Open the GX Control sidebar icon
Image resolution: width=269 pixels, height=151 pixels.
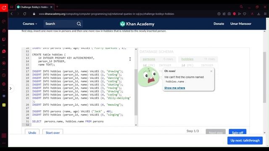tap(4, 22)
